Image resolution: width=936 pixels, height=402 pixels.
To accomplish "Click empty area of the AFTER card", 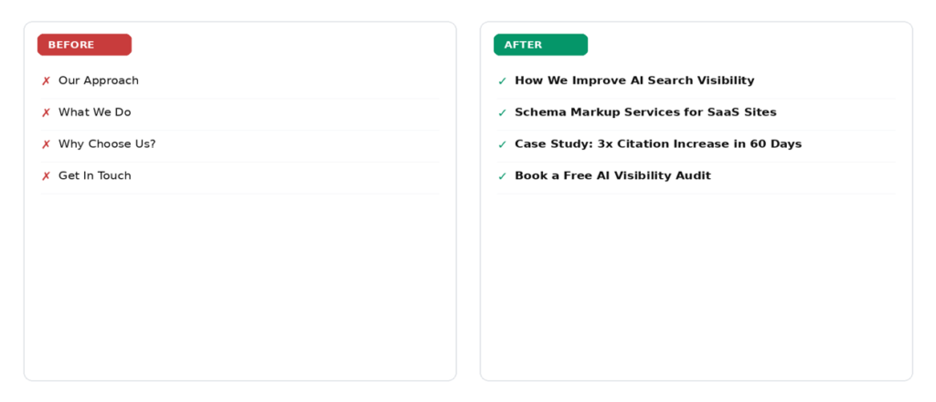I will tap(696, 286).
